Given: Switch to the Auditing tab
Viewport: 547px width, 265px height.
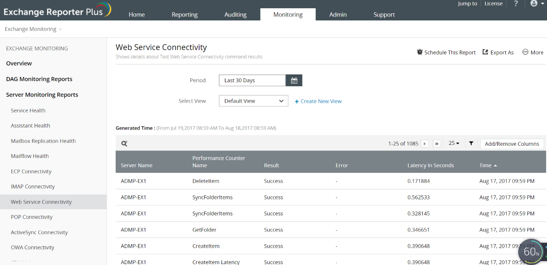Looking at the screenshot, I should [235, 14].
